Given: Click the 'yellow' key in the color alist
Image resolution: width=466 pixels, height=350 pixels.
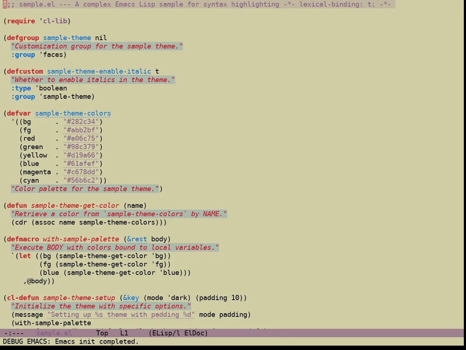Looking at the screenshot, I should 35,155.
